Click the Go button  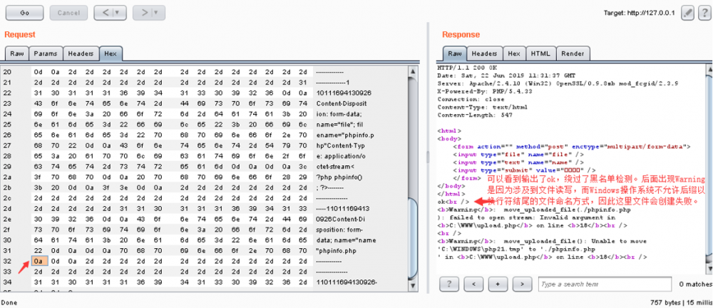[x=25, y=13]
